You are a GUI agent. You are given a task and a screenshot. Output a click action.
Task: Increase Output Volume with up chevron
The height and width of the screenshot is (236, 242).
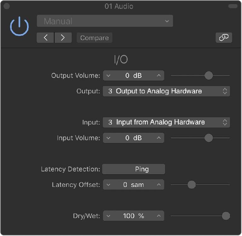click(x=159, y=76)
